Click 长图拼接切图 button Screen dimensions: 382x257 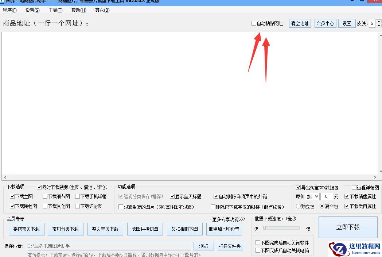point(145,229)
